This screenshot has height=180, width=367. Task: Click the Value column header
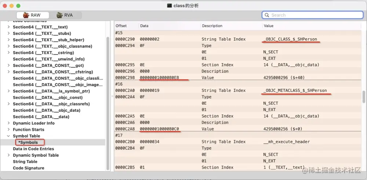point(269,26)
